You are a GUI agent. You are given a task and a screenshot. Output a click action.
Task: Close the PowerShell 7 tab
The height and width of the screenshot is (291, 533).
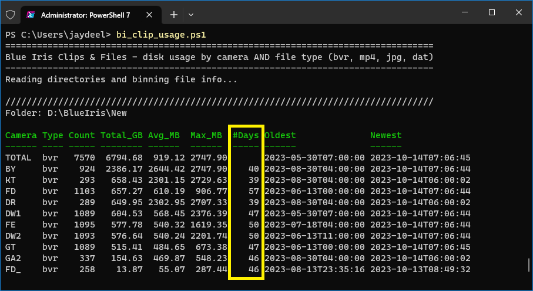point(149,15)
